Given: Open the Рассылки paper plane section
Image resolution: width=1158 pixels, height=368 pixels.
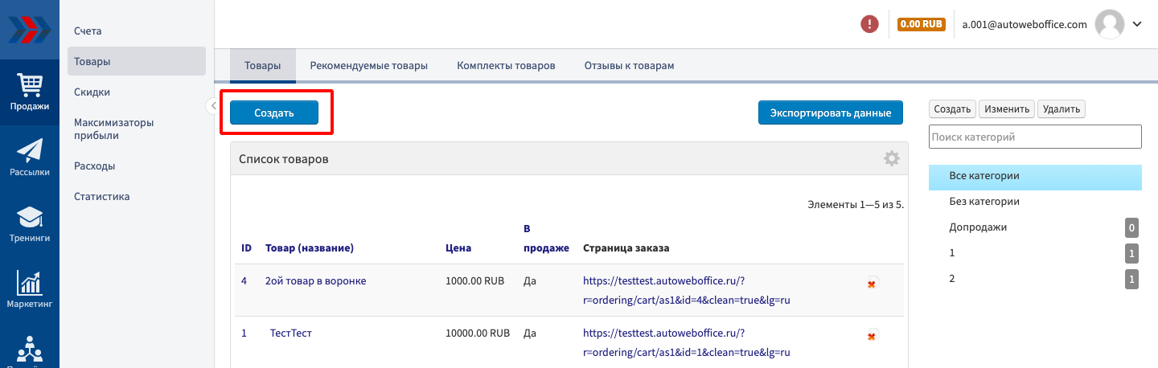Looking at the screenshot, I should coord(30,157).
